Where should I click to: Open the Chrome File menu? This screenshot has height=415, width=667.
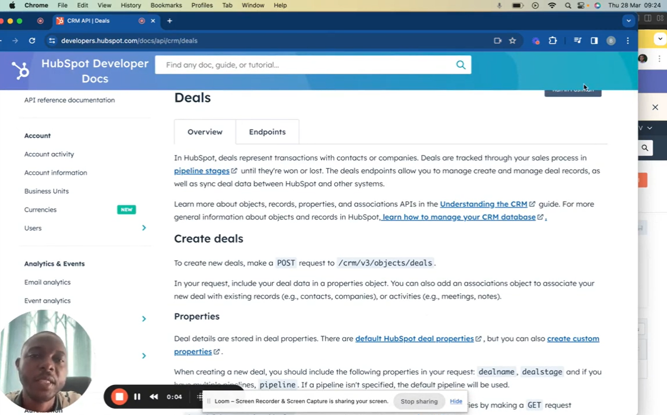point(62,5)
